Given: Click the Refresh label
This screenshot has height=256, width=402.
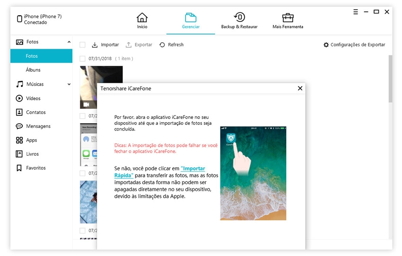Looking at the screenshot, I should [175, 44].
